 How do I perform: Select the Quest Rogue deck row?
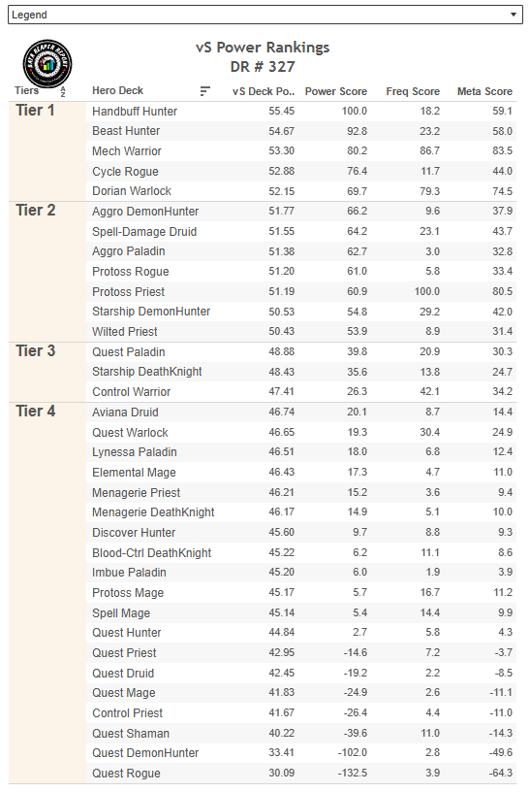coord(301,774)
